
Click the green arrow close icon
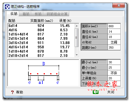click(x=96, y=92)
